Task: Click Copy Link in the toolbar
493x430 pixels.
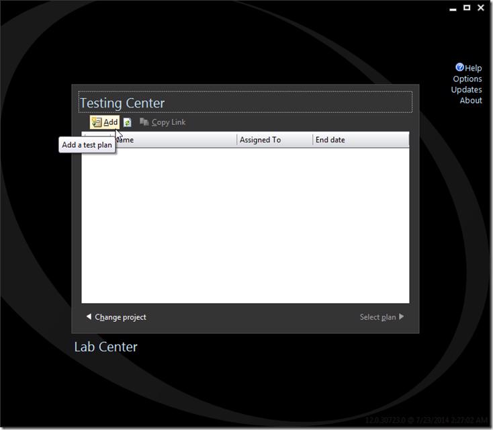Action: [163, 122]
